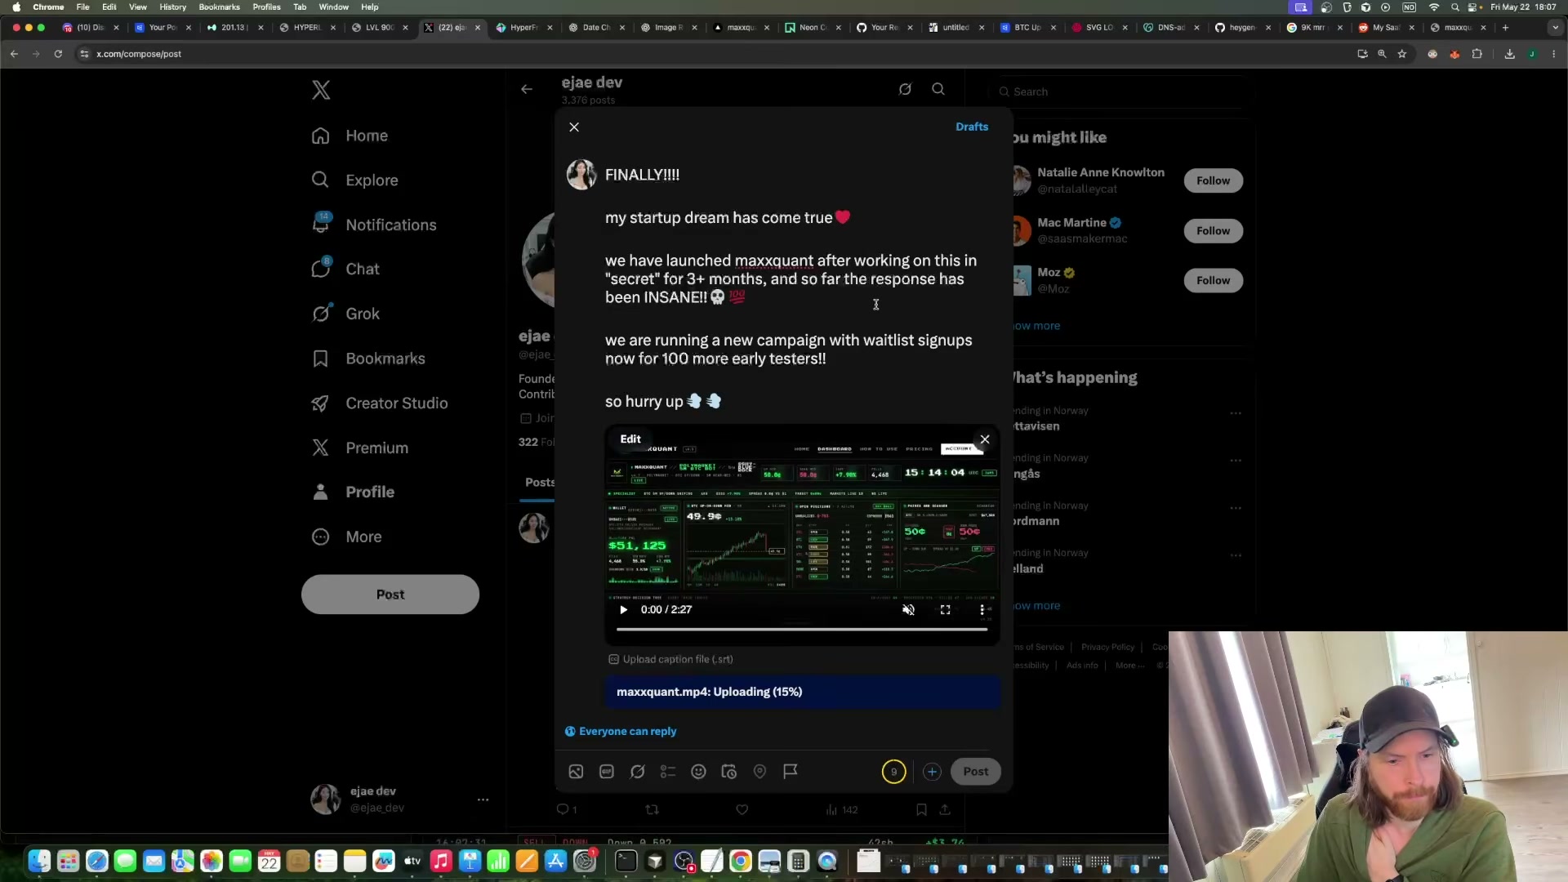Open Finder from the dock
The height and width of the screenshot is (882, 1568).
click(39, 861)
